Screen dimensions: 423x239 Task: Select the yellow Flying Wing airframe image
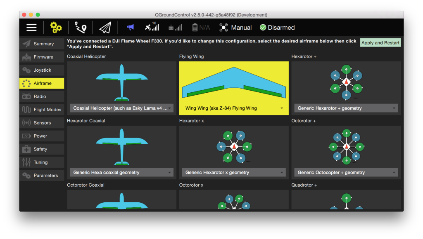[234, 82]
